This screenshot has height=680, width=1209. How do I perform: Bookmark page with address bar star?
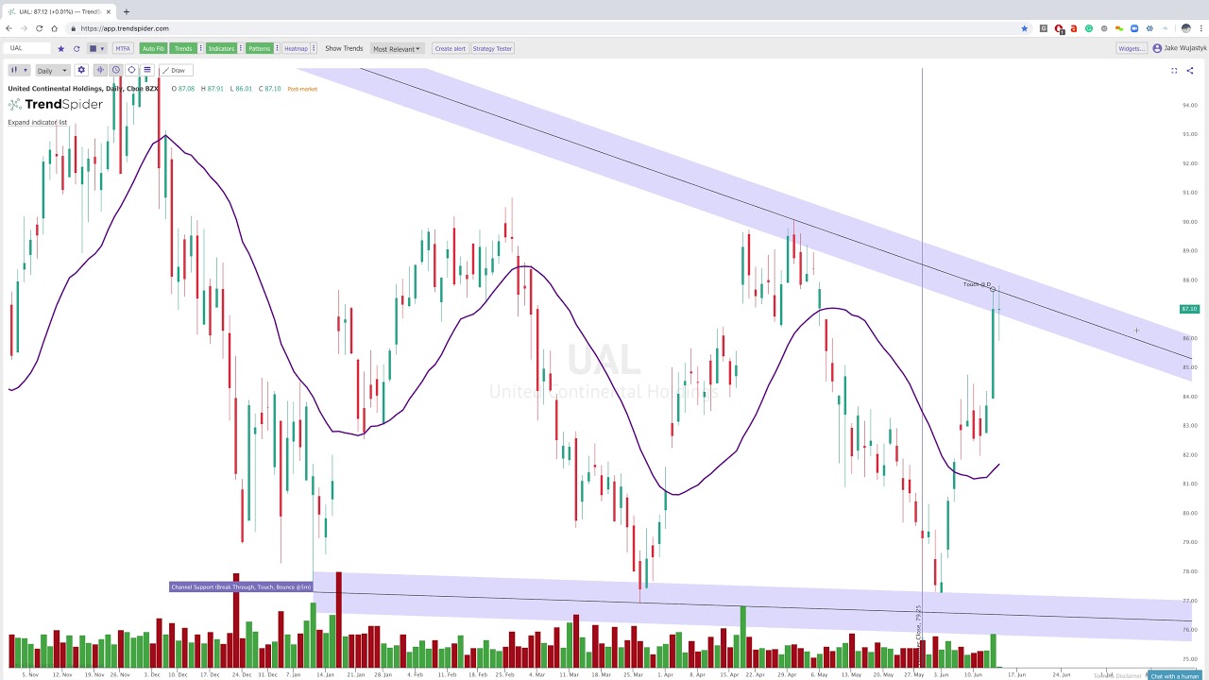tap(1024, 28)
